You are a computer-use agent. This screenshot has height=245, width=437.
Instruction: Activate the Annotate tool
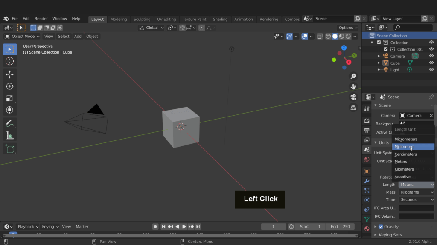point(9,123)
